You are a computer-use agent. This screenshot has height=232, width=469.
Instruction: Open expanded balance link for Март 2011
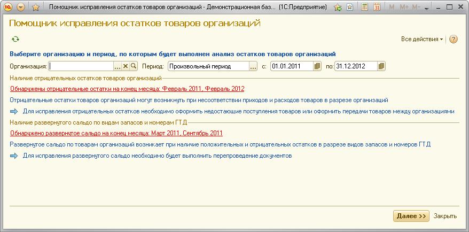116,133
